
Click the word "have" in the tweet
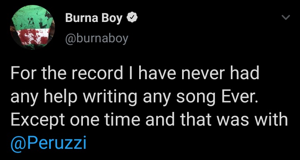157,73
